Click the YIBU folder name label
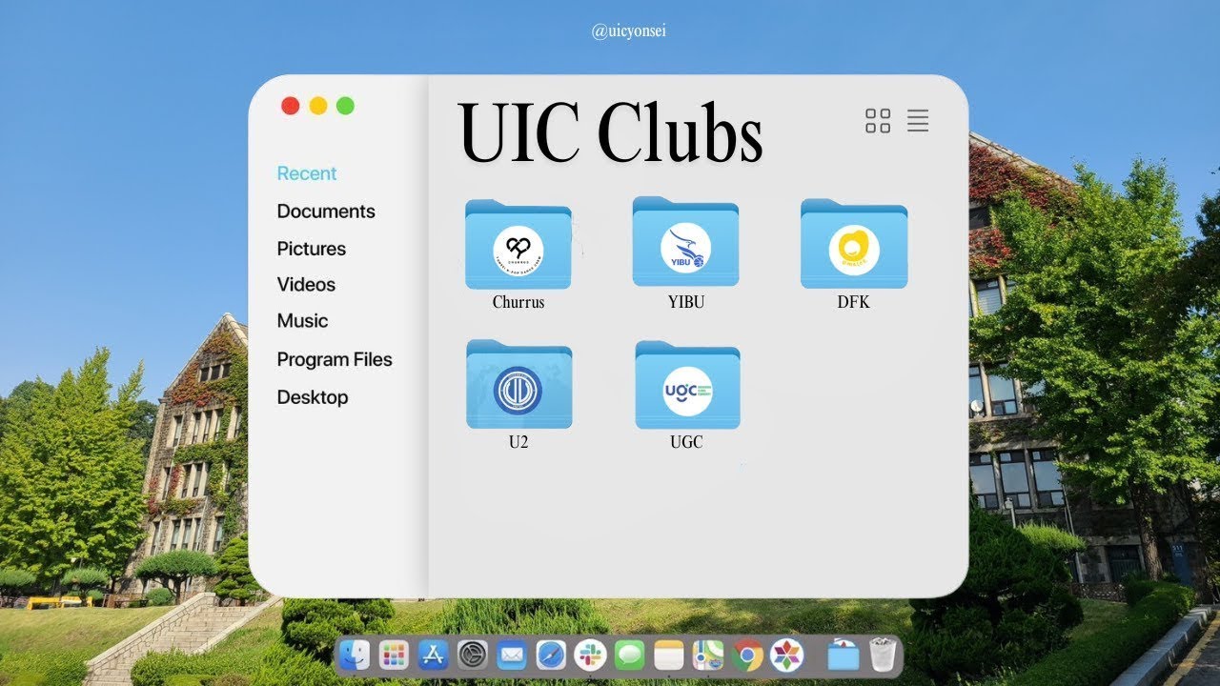 686,302
